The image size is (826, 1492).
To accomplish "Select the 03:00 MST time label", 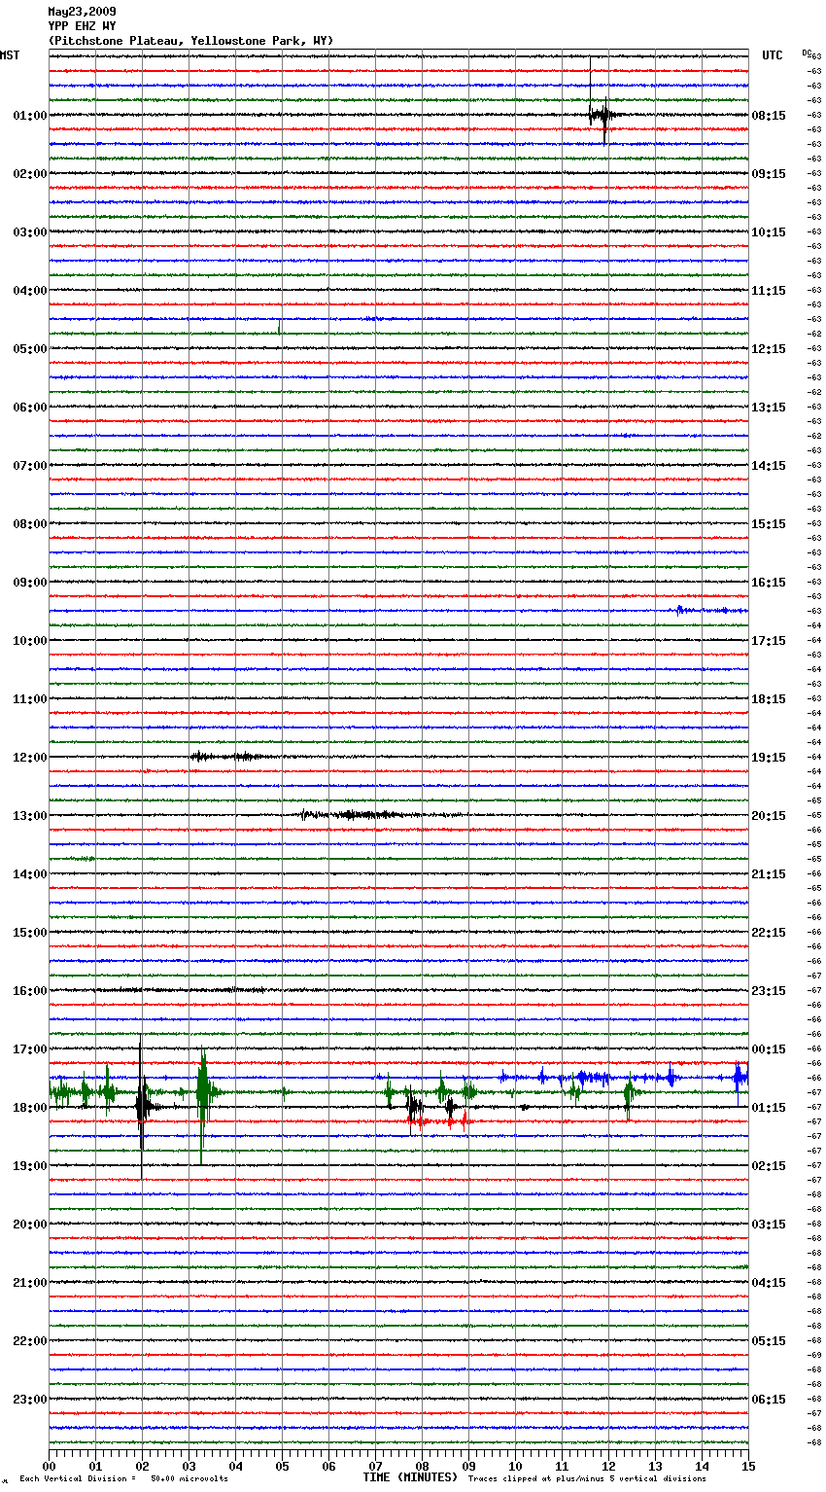I will pos(30,232).
